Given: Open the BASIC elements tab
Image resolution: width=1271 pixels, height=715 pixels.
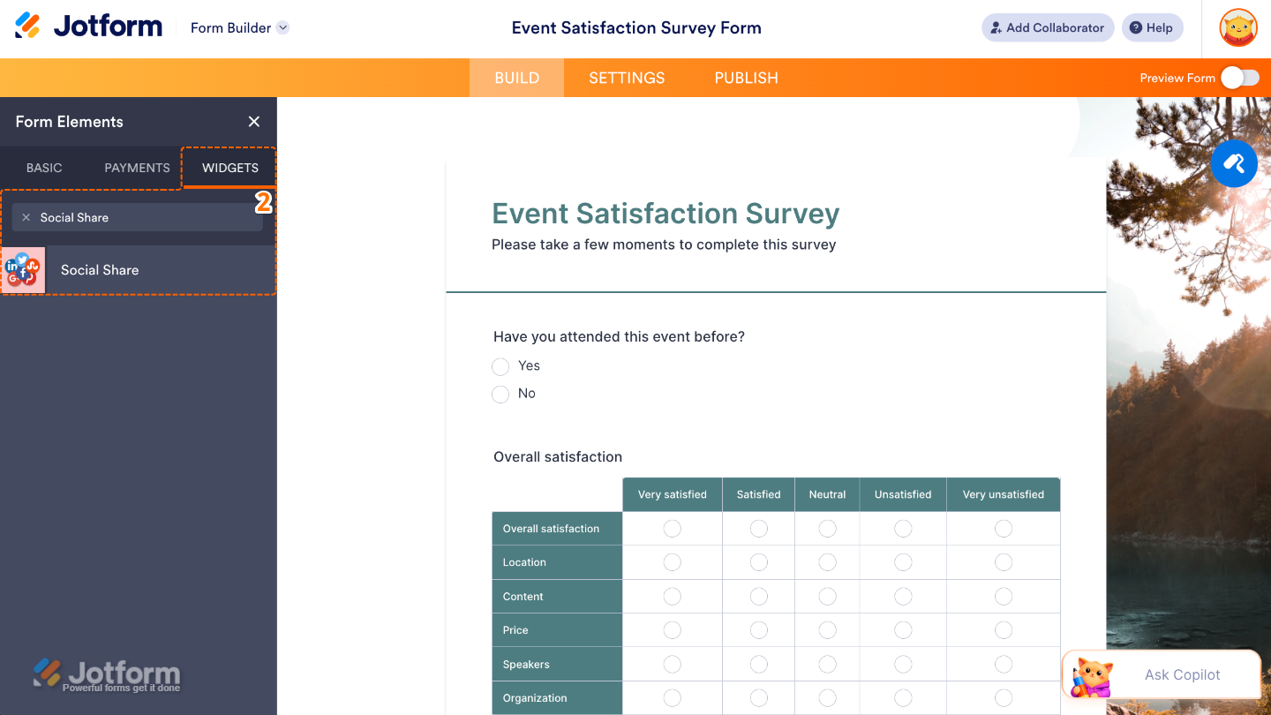Looking at the screenshot, I should [x=44, y=168].
